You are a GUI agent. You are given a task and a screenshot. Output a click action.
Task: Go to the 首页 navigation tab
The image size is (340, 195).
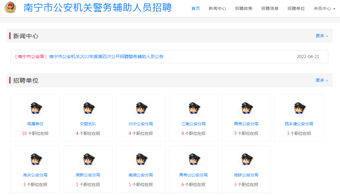[x=195, y=8]
